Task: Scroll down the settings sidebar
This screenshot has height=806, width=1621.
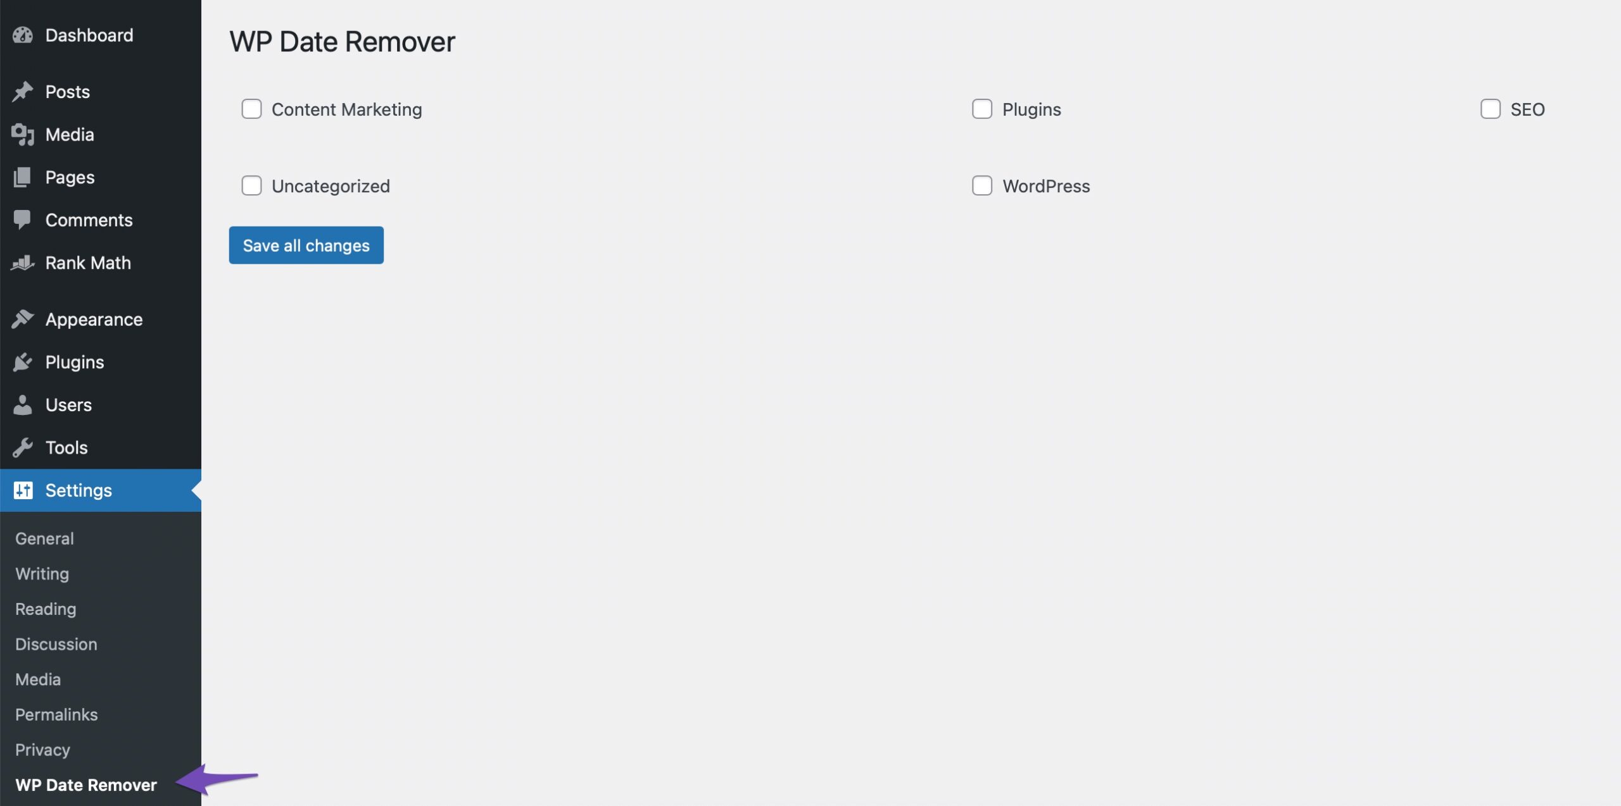Action: pos(86,784)
